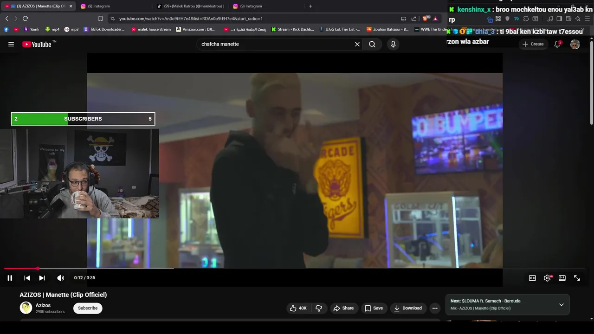Toggle theater mode on the player
The height and width of the screenshot is (334, 594).
562,278
